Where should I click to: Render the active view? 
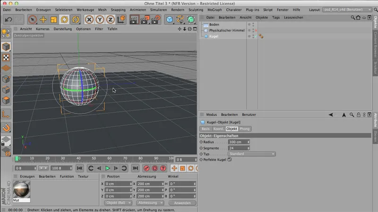(x=134, y=19)
